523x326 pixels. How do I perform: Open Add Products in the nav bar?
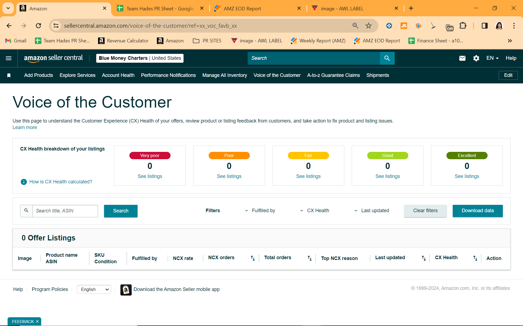(38, 75)
